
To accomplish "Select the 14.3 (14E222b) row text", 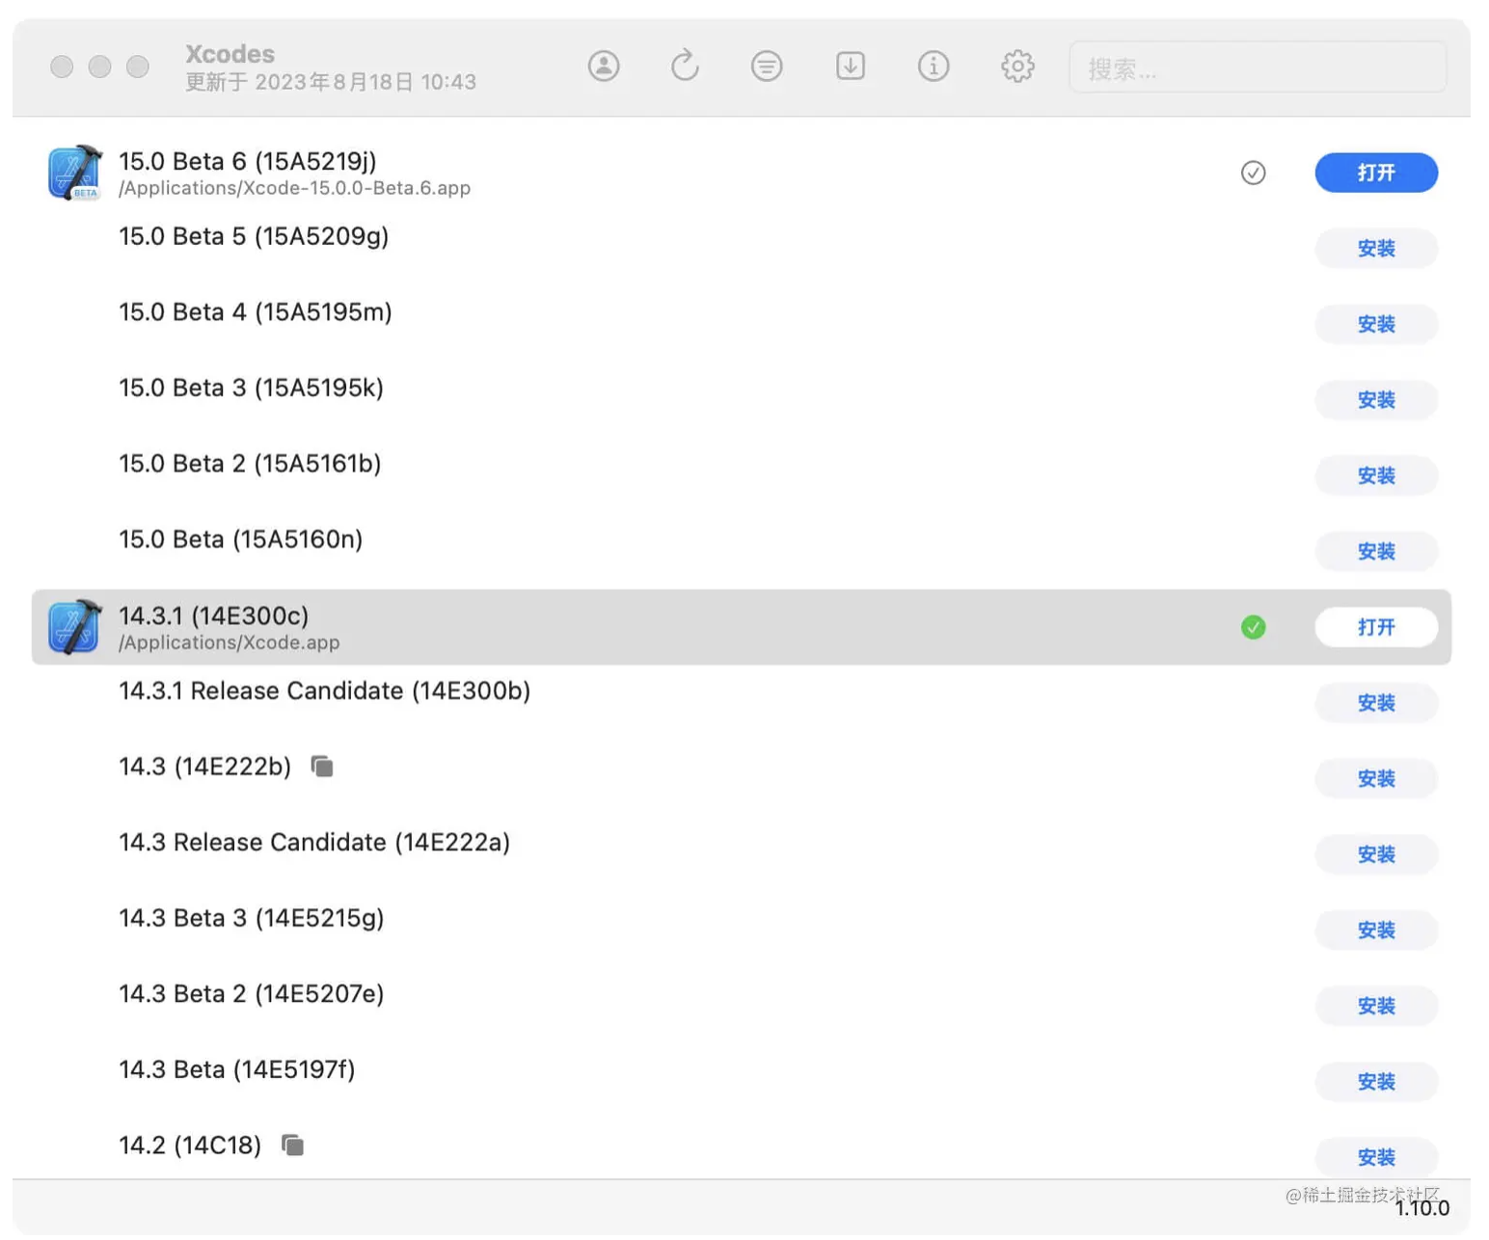I will [x=204, y=767].
